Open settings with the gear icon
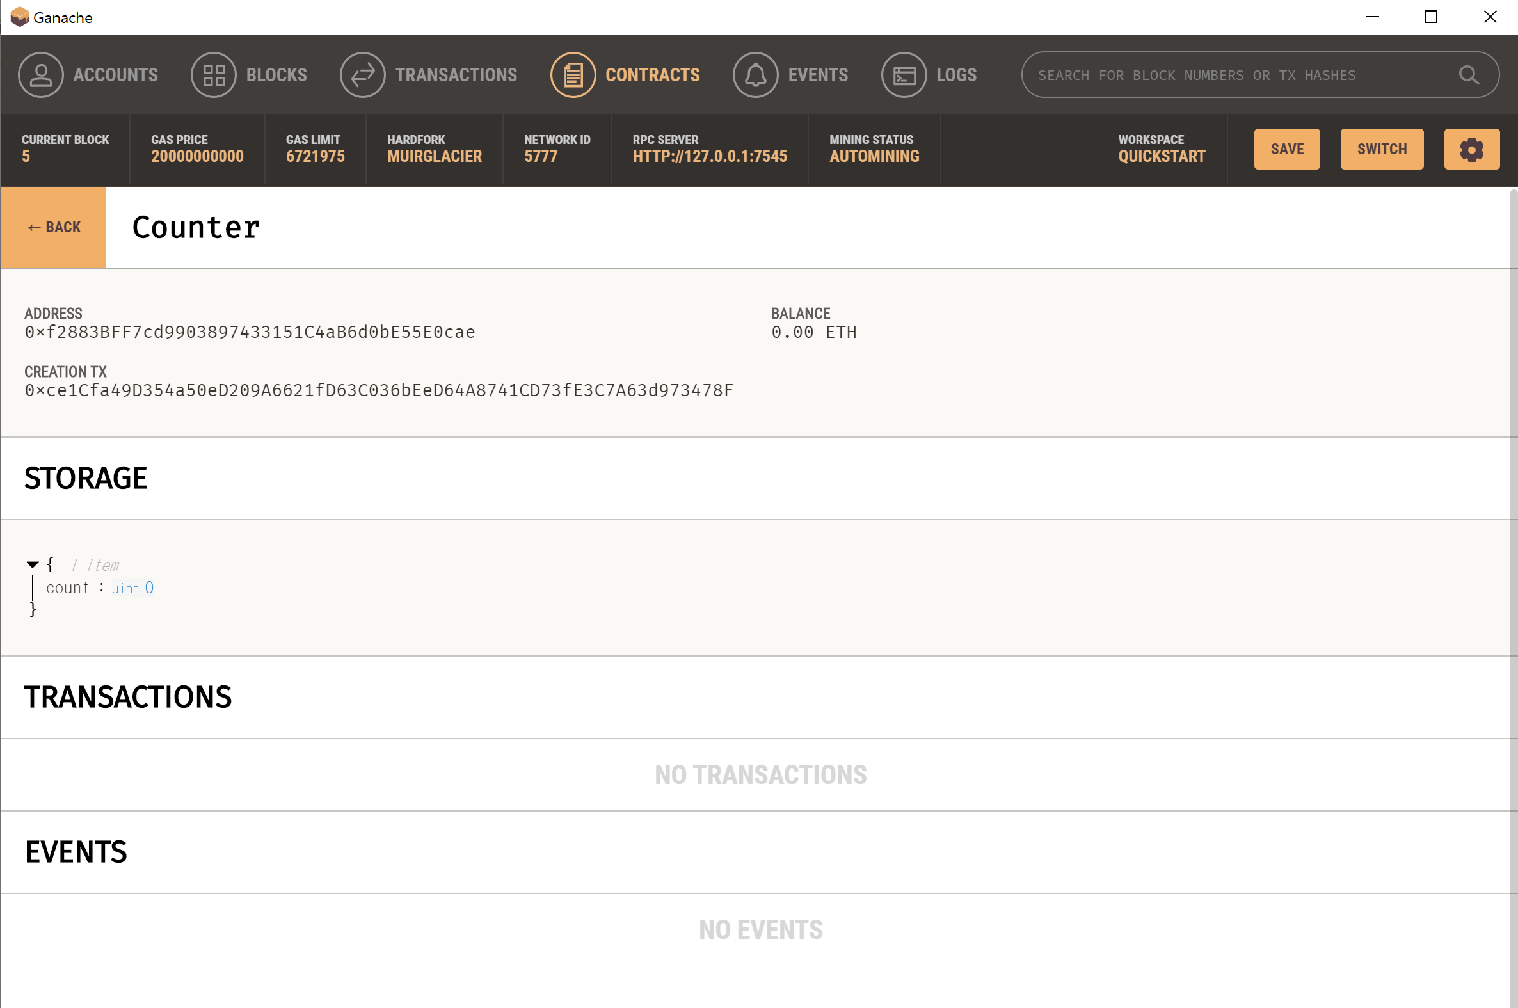 click(1471, 149)
